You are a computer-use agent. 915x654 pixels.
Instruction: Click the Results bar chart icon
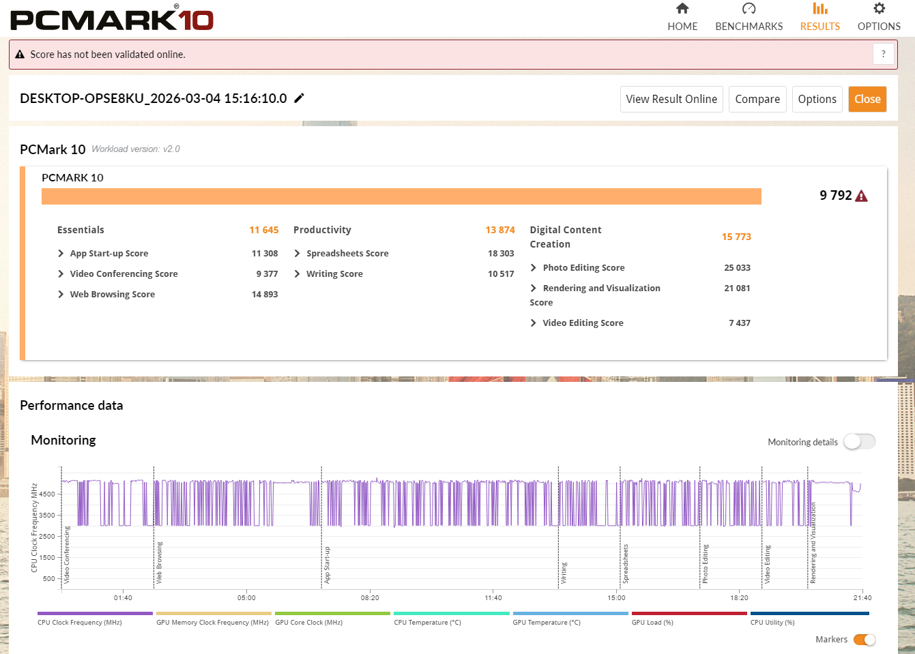pos(819,9)
